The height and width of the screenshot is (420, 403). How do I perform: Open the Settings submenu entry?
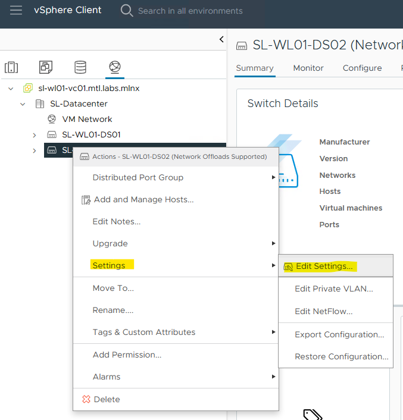tap(176, 265)
